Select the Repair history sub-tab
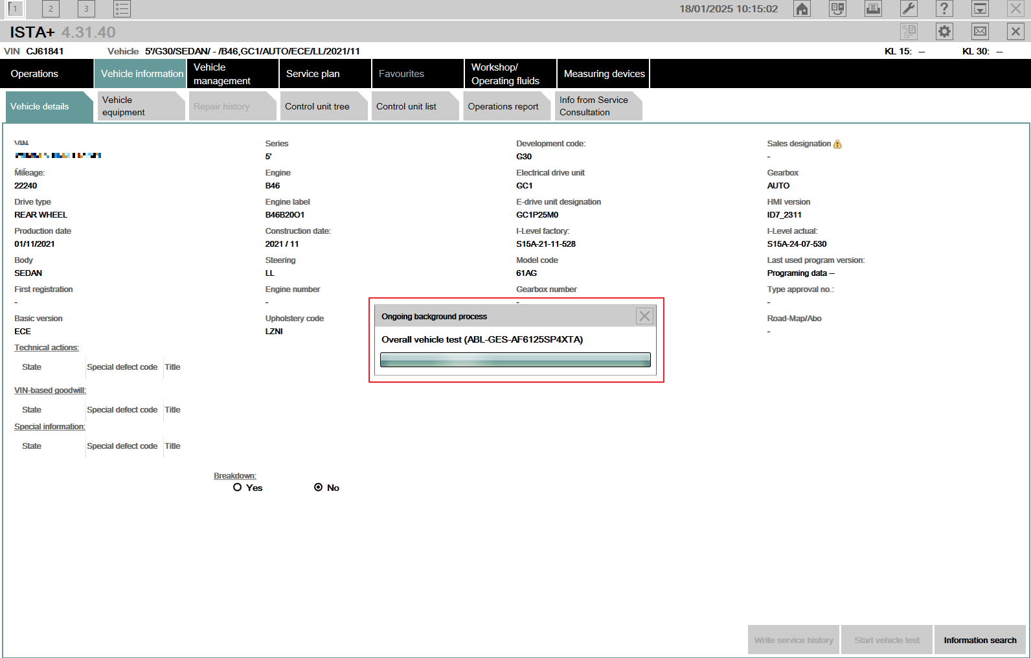1031x658 pixels. point(232,106)
